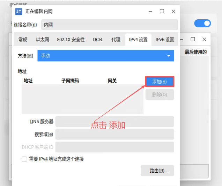Close the background connections window
Screen dimensions: 222x186
[204, 39]
